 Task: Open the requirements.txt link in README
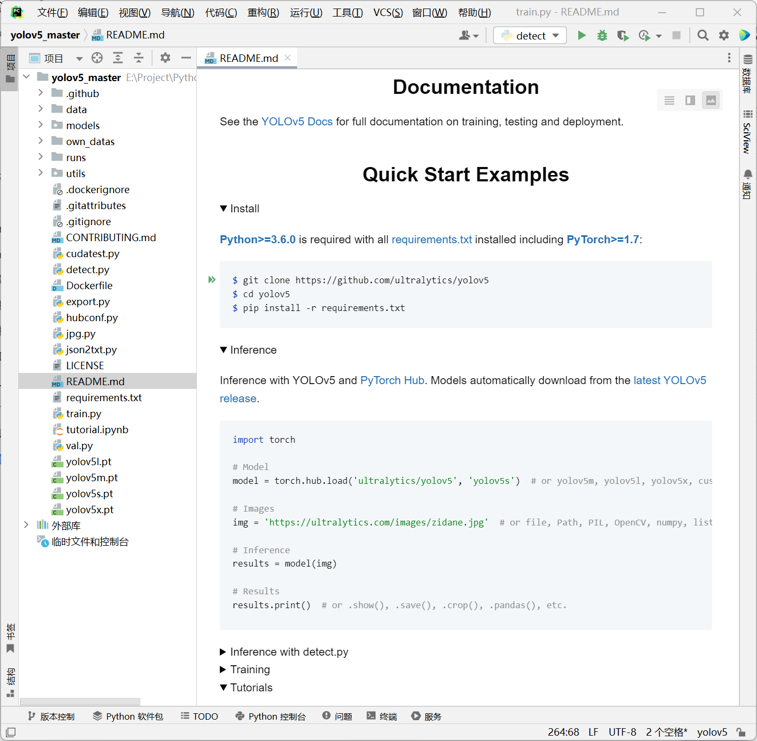tap(432, 240)
